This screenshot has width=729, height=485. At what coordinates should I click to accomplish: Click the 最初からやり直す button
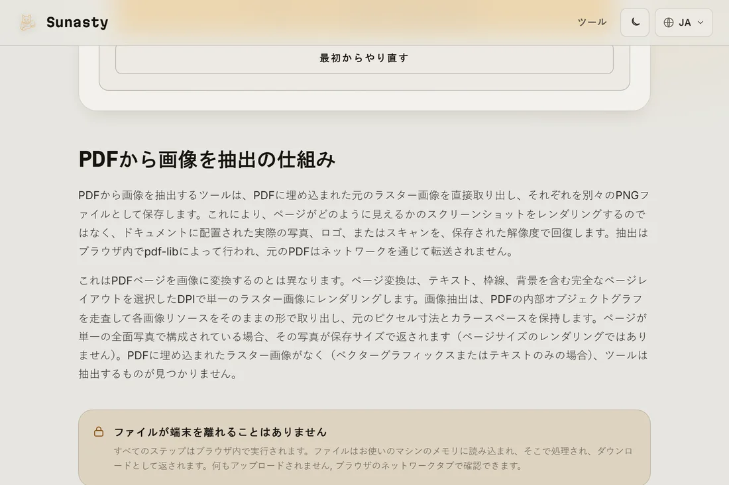[364, 58]
